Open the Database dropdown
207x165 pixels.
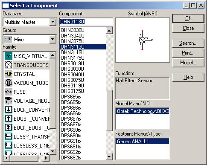pos(53,22)
